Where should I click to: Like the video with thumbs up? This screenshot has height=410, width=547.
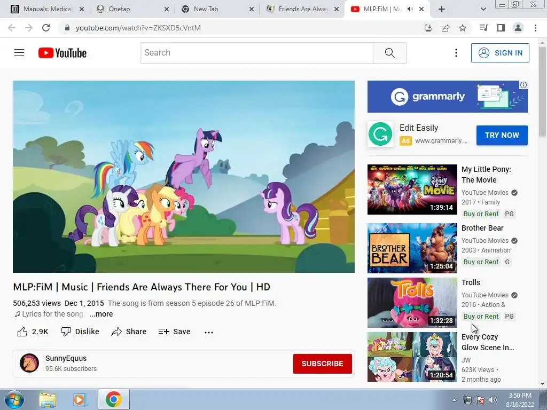tap(33, 332)
